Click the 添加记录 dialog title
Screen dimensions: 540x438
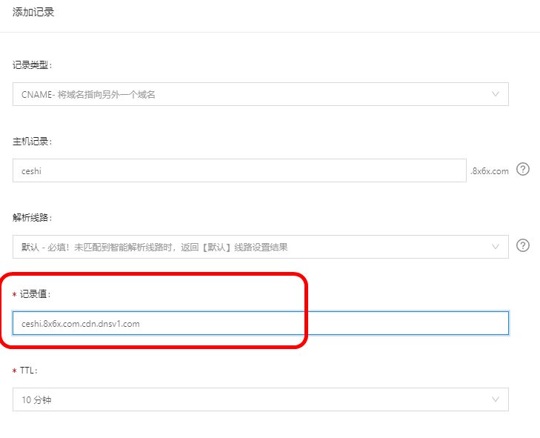point(33,13)
